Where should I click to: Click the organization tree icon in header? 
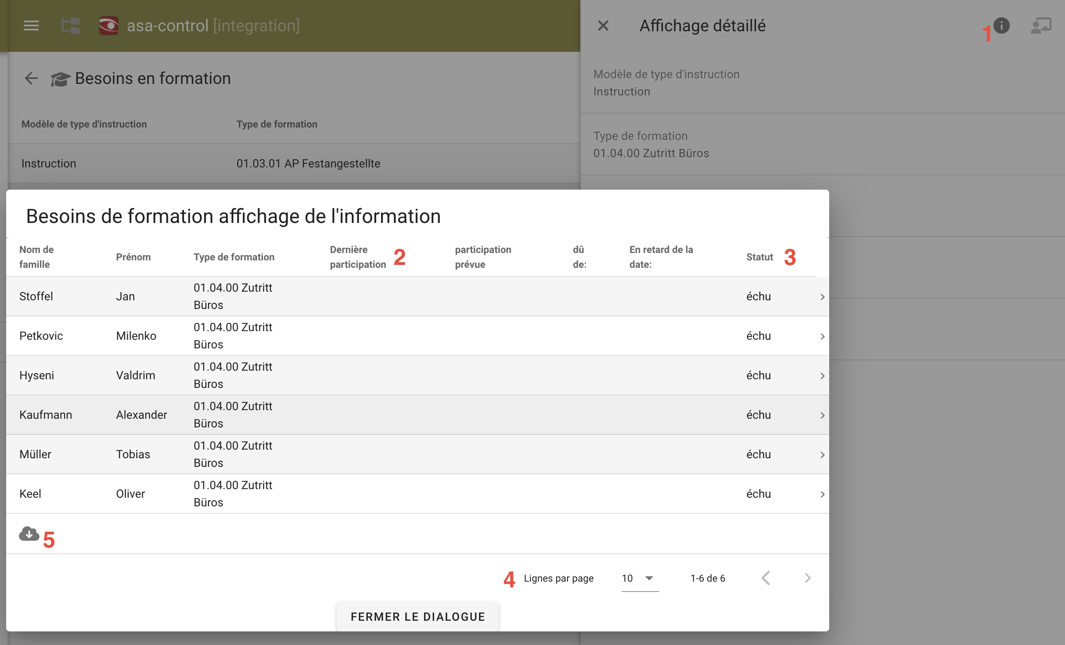(x=70, y=26)
